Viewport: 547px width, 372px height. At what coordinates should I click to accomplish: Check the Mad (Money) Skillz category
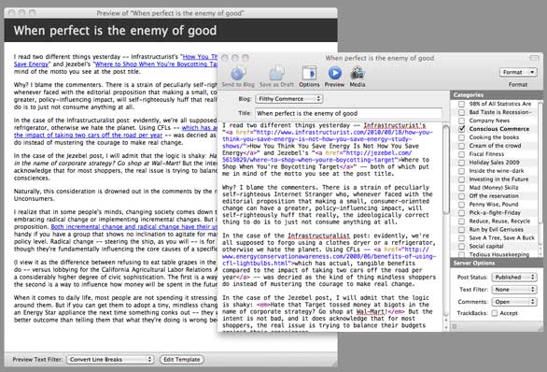(461, 188)
